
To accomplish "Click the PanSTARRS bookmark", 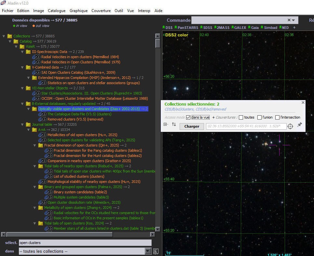I will tap(186, 28).
